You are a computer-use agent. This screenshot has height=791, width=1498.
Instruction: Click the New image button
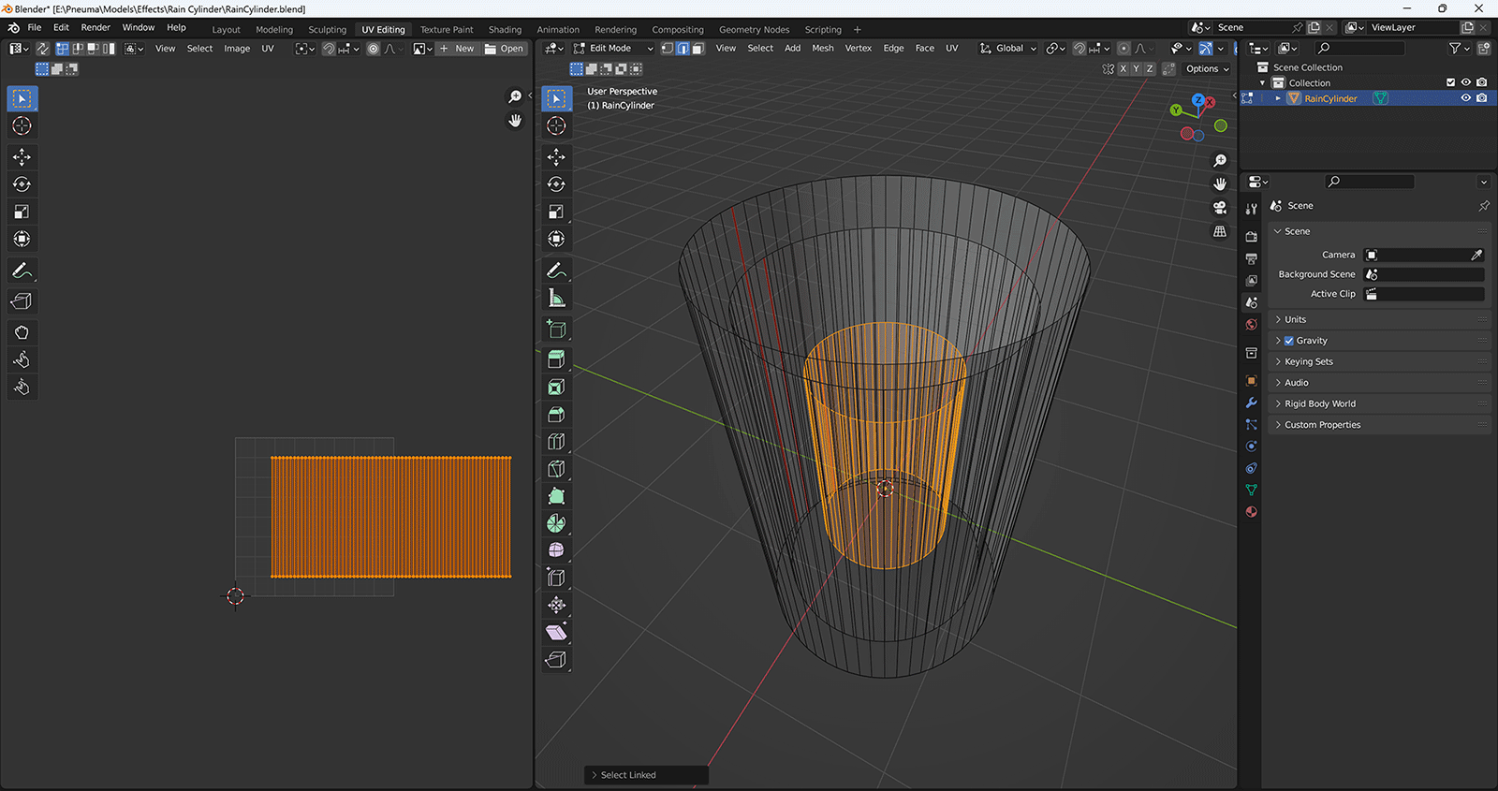point(458,49)
